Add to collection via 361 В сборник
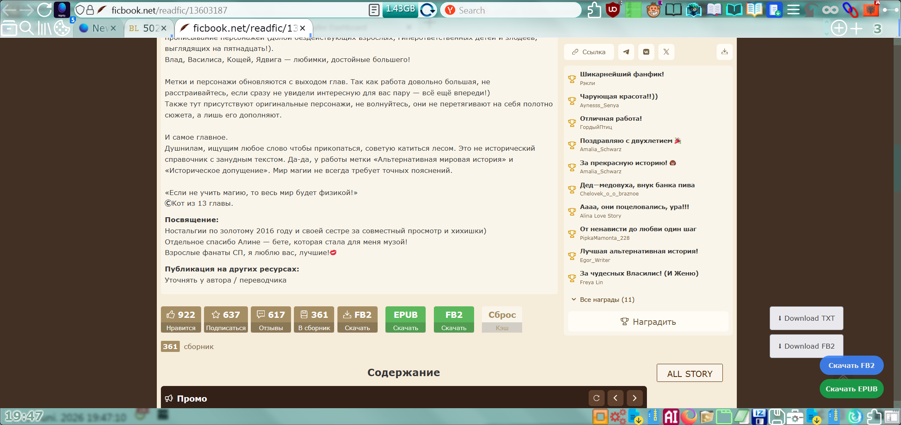Viewport: 901px width, 425px height. (x=314, y=319)
